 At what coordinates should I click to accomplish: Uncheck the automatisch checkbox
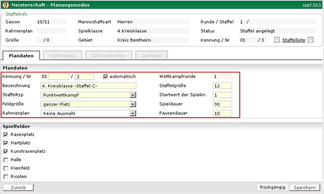106,76
